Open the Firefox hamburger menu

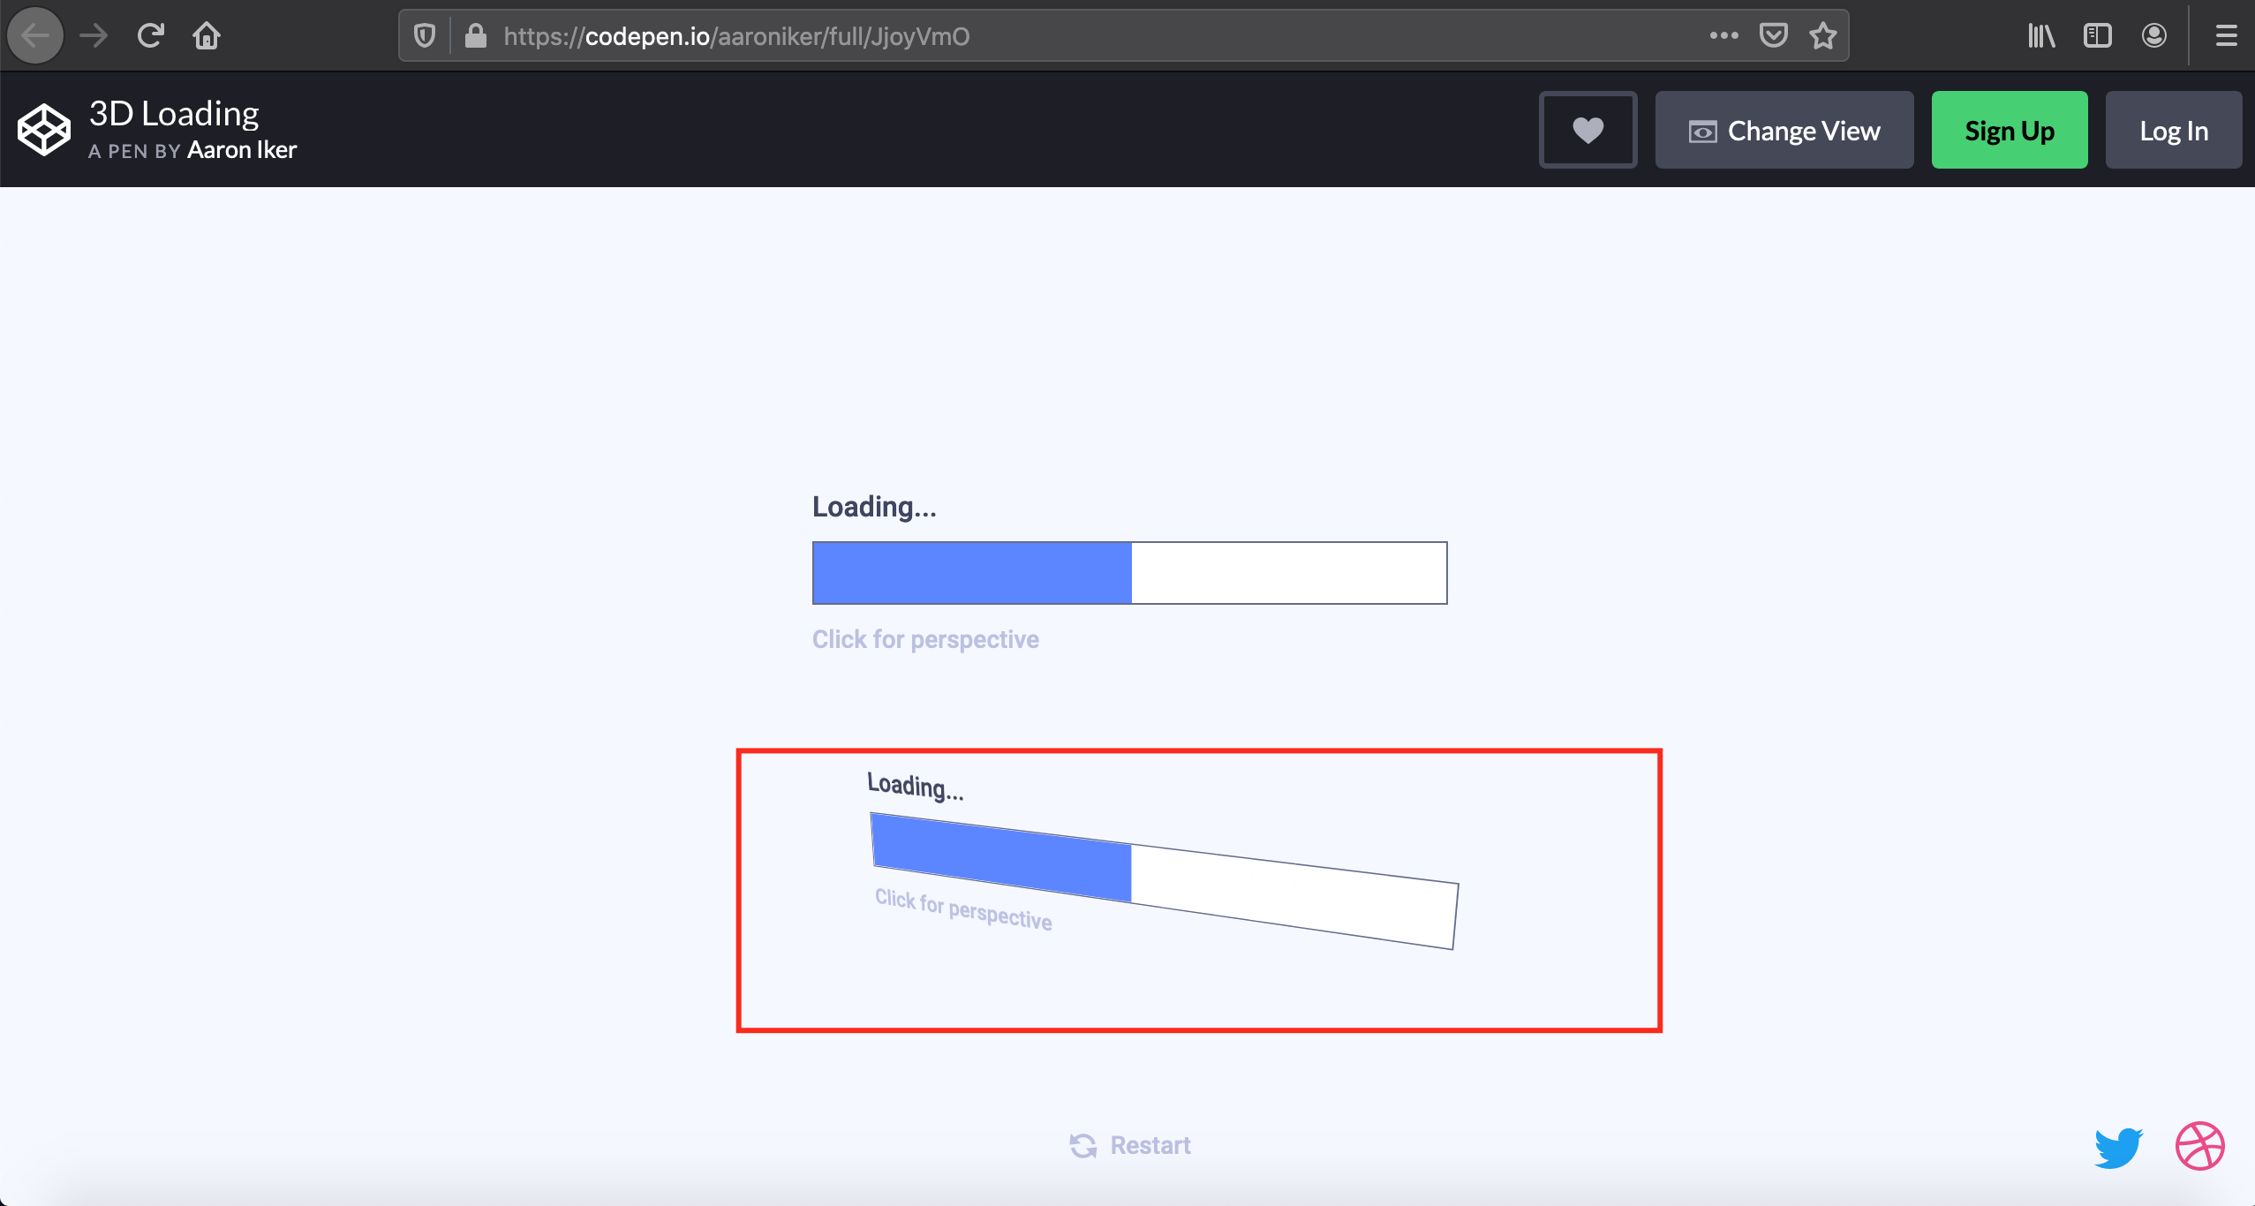point(2226,35)
